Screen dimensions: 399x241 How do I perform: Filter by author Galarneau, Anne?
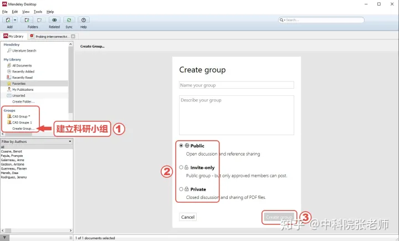12,160
